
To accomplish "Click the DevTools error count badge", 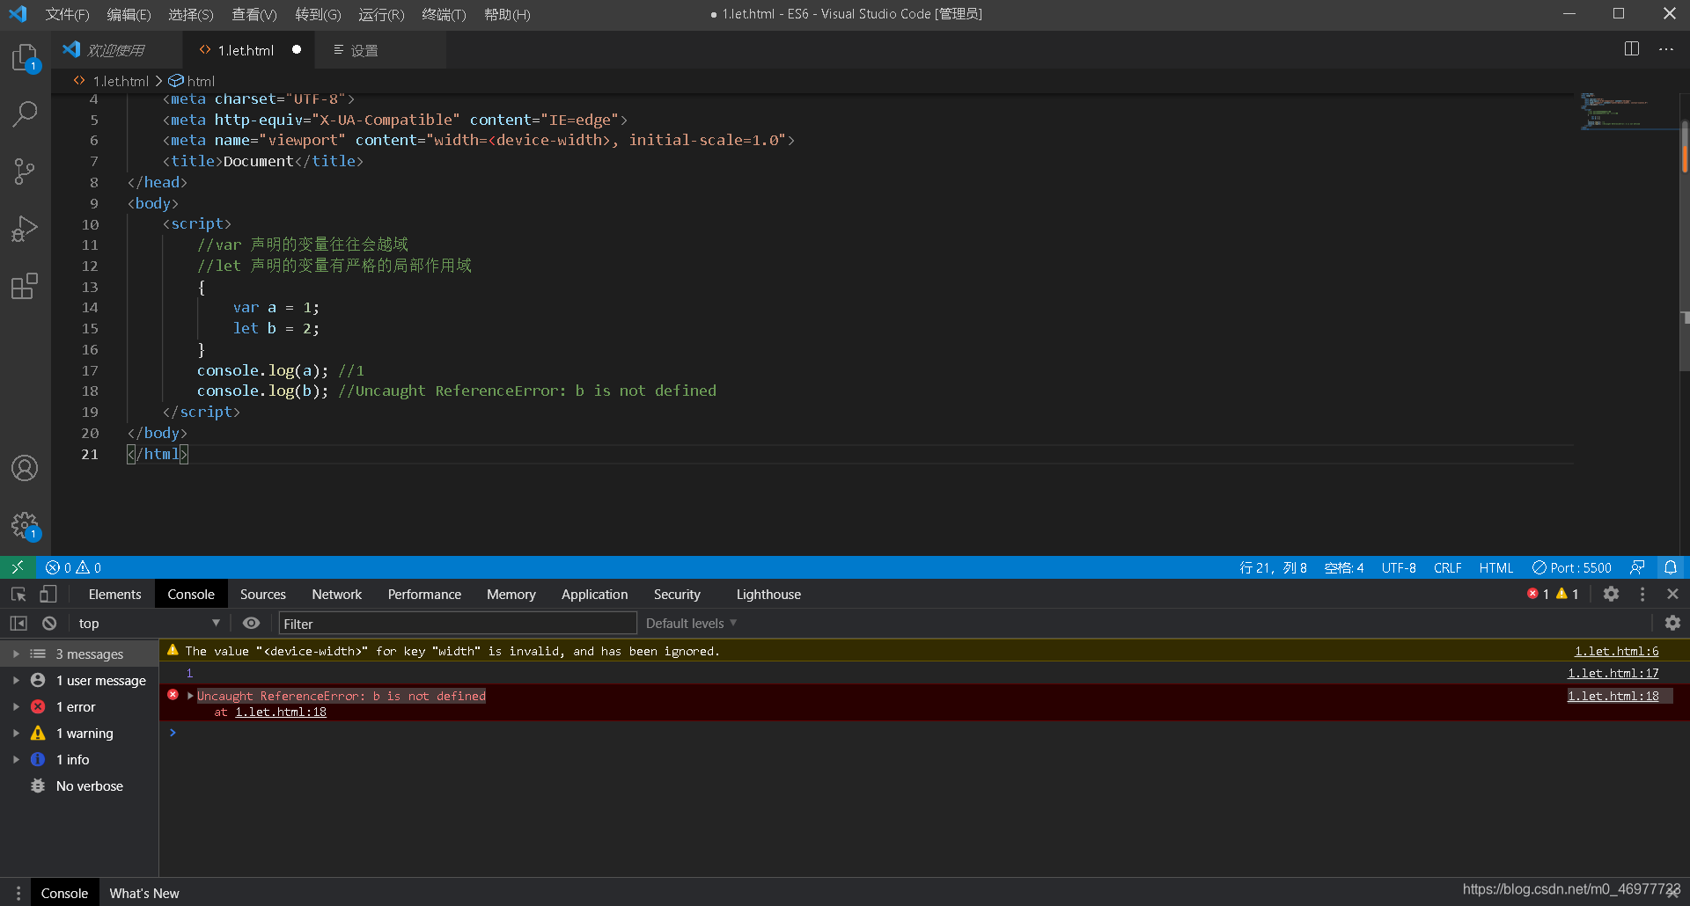I will coord(1538,595).
